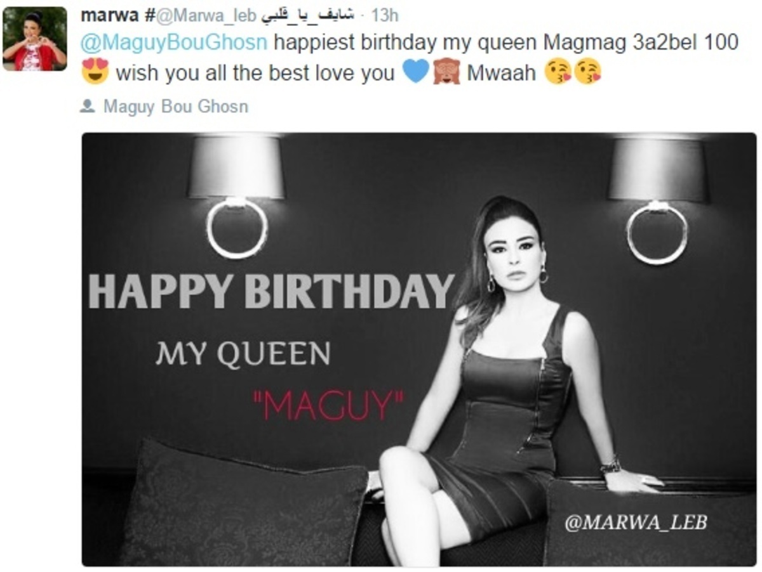
Task: Open the 13h tweet timestamp
Action: [384, 15]
